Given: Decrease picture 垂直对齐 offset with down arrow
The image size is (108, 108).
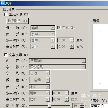Looking at the screenshot, I should pos(72,48).
